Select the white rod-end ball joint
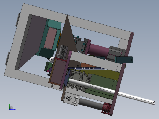159x119 pixels. point(52,60)
